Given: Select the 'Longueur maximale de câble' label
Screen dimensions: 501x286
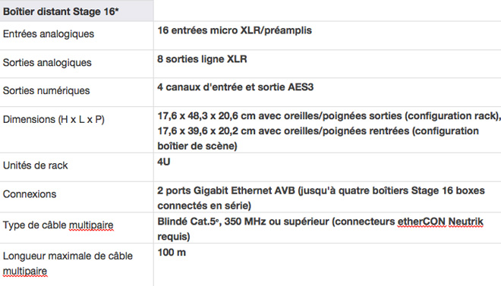Looking at the screenshot, I should tap(68, 256).
